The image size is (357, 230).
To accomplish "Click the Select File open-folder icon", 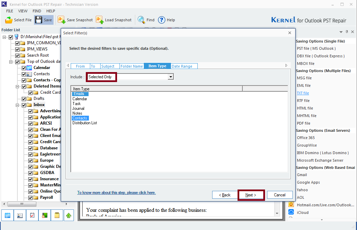I will [9, 20].
